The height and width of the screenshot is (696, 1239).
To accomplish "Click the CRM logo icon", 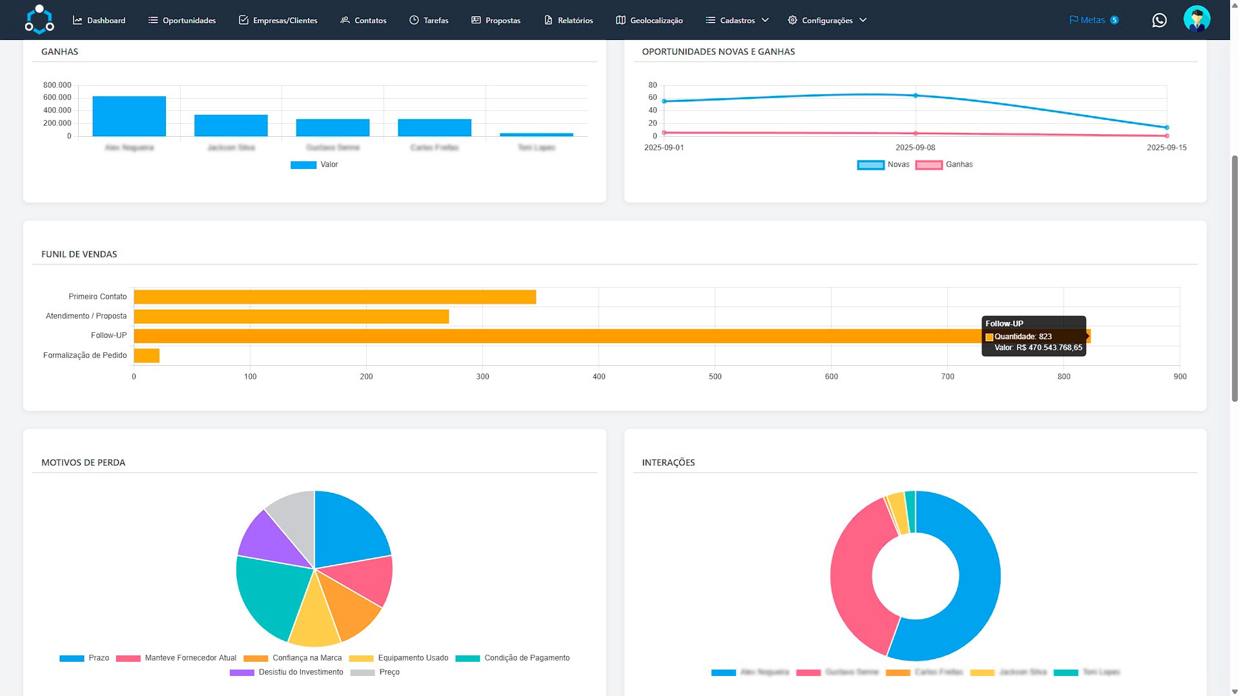I will (x=39, y=19).
